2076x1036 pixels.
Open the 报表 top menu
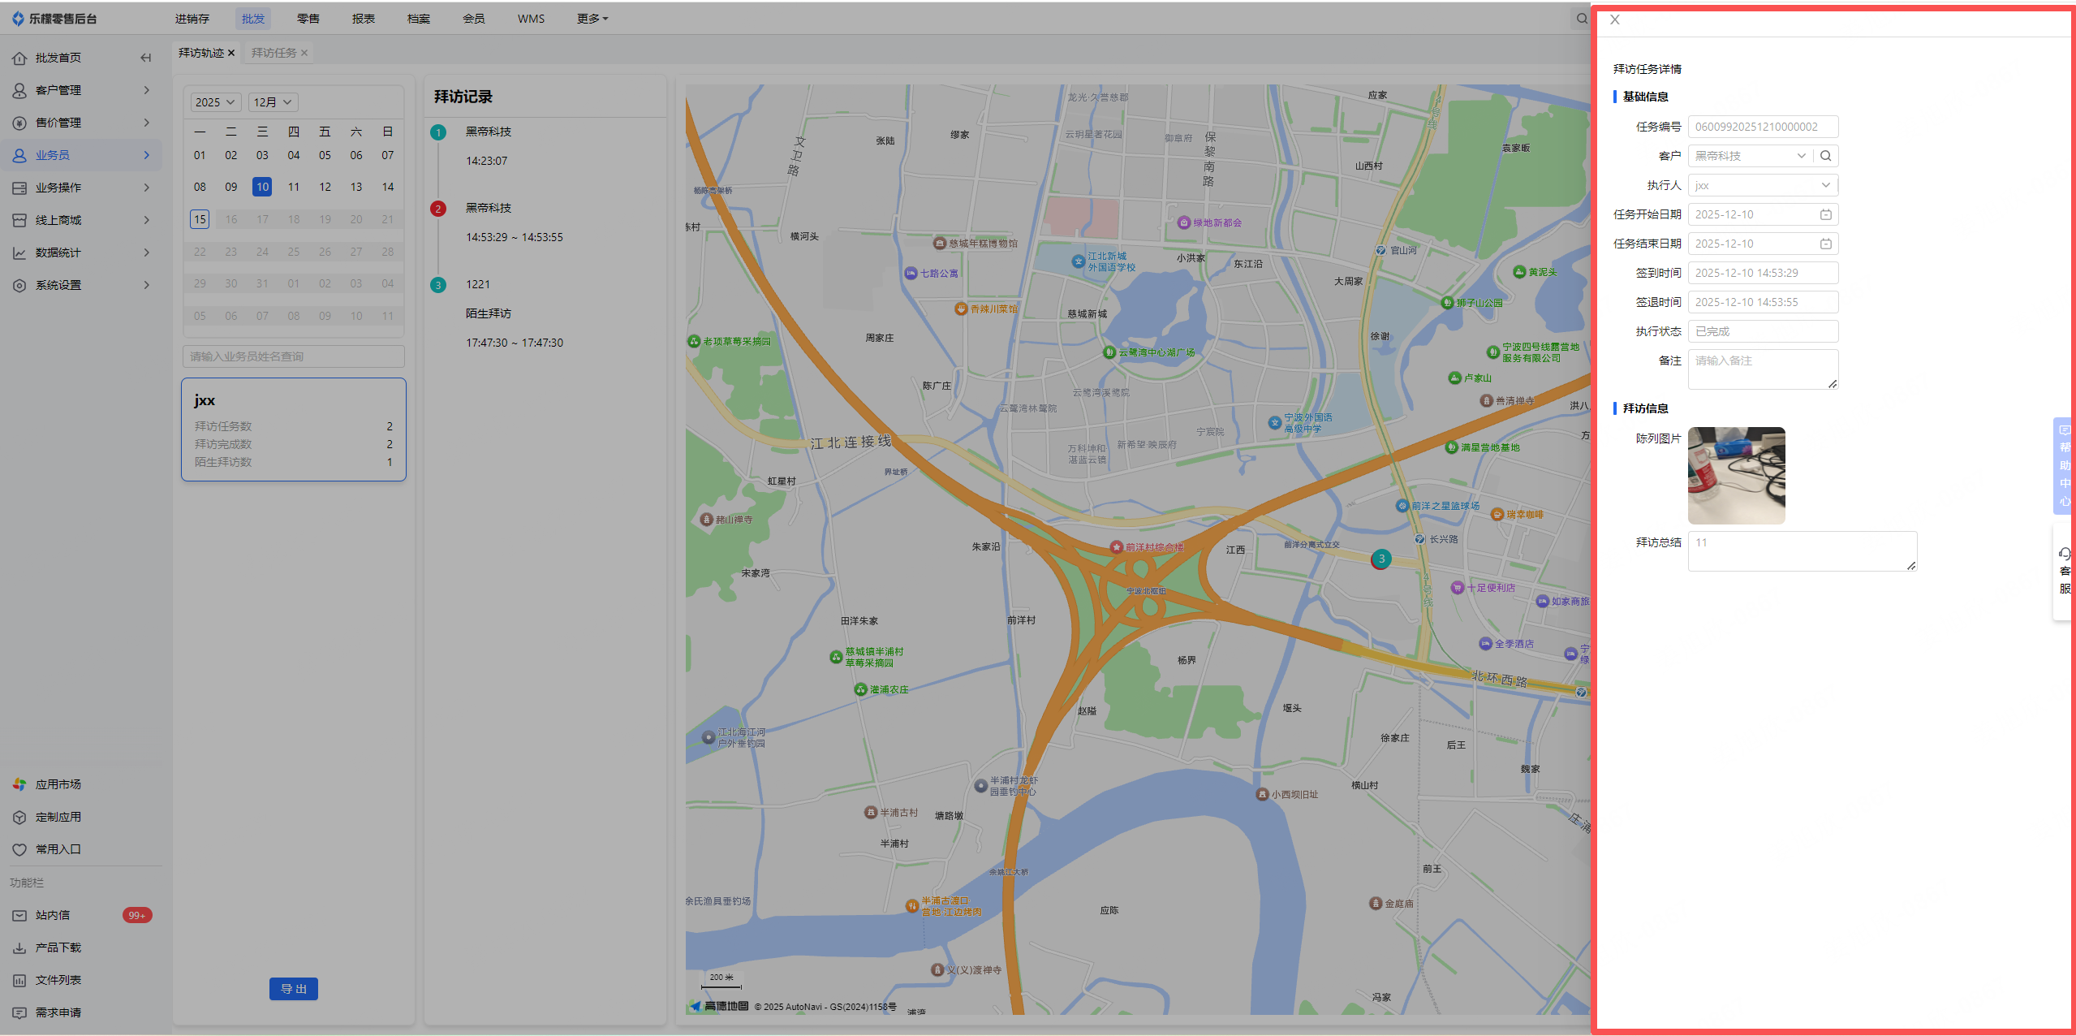tap(363, 19)
